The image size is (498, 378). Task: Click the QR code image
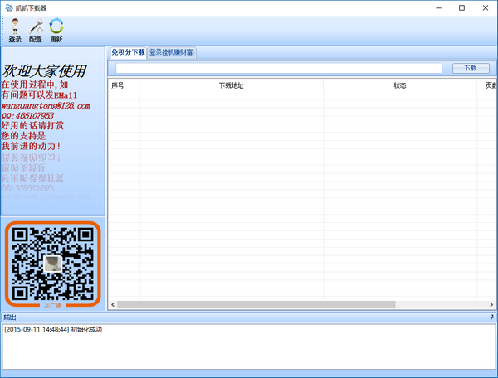(53, 264)
